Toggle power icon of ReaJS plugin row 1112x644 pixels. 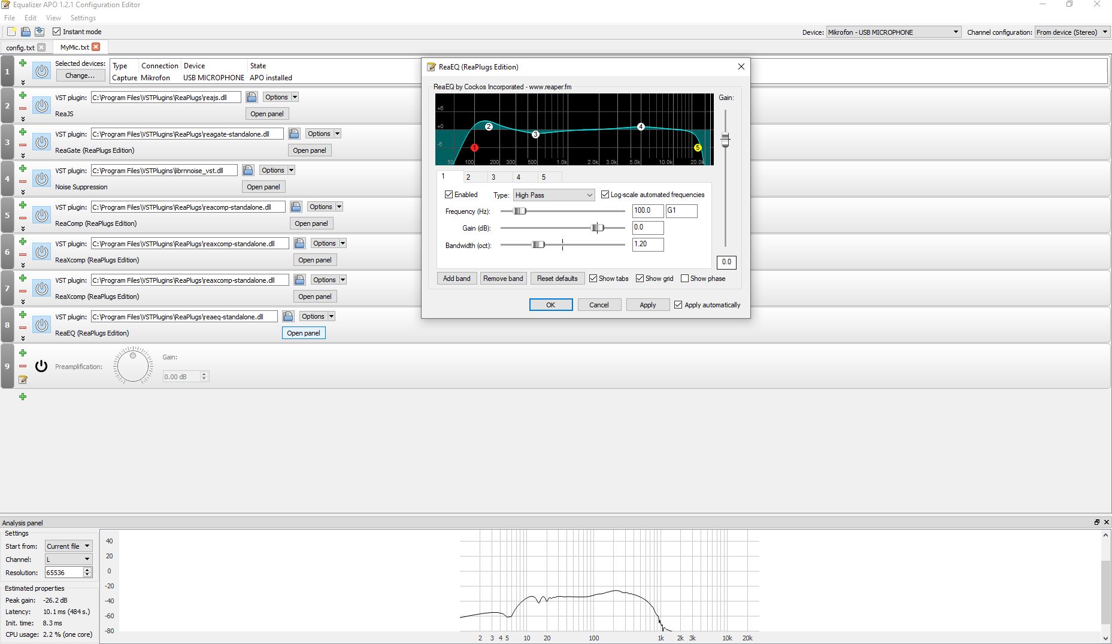point(41,105)
